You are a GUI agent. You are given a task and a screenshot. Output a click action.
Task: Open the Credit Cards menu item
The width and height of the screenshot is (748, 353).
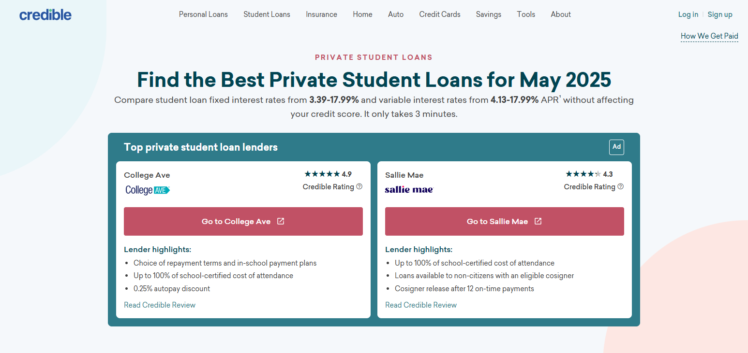coord(440,14)
